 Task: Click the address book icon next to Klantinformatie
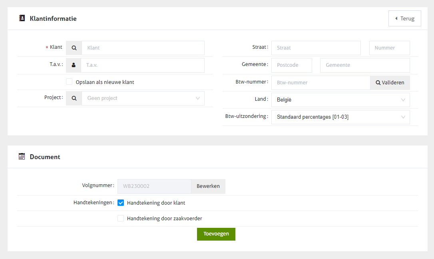point(22,18)
